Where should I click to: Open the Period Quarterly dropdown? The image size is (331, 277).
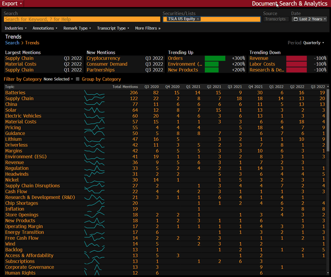(313, 43)
